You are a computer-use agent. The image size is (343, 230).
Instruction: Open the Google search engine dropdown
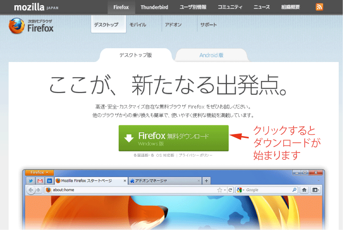pos(241,190)
